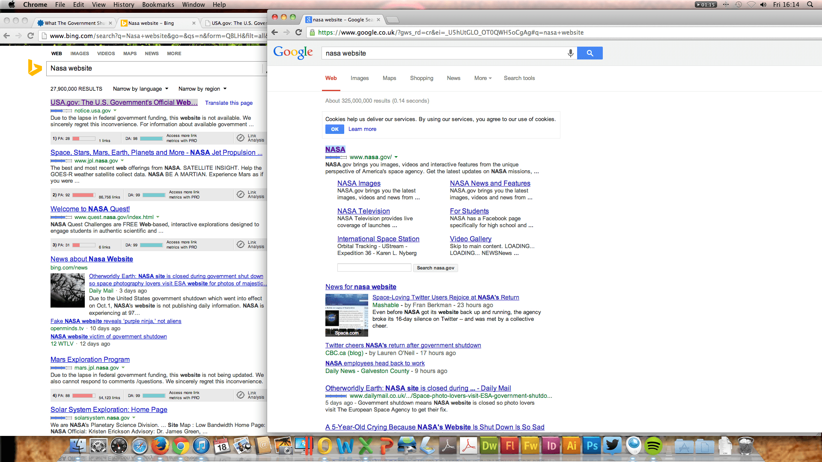Click Translate this page on Bing
The image size is (822, 462).
pyautogui.click(x=229, y=103)
